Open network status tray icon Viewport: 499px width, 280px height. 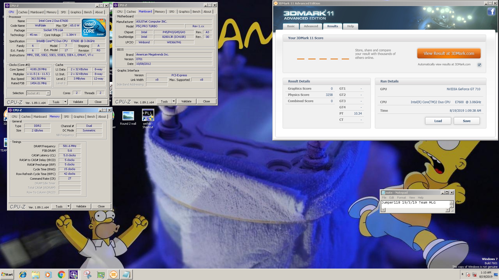(x=474, y=275)
